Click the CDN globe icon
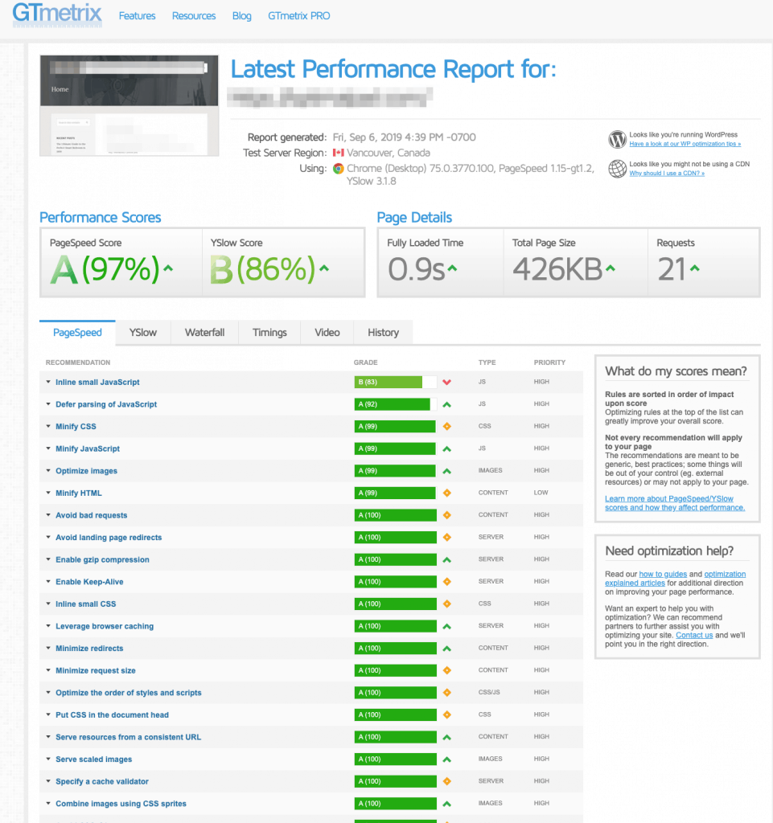773x823 pixels. pos(617,169)
